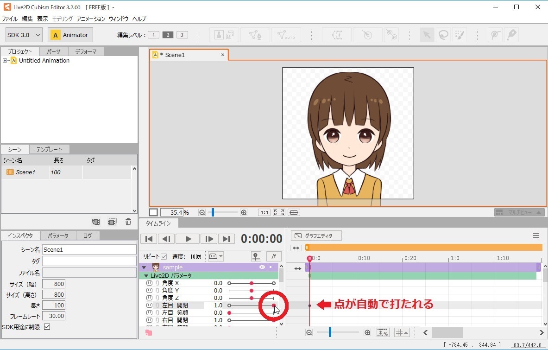This screenshot has width=548, height=350.
Task: Open the ファイル menu
Action: 9,19
